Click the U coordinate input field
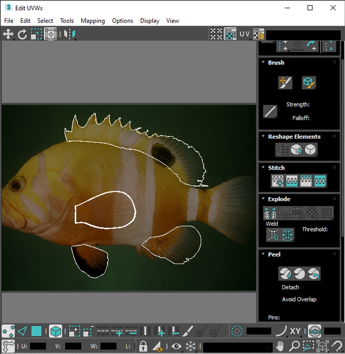Viewport: 345px width, 354px height. [x=38, y=346]
